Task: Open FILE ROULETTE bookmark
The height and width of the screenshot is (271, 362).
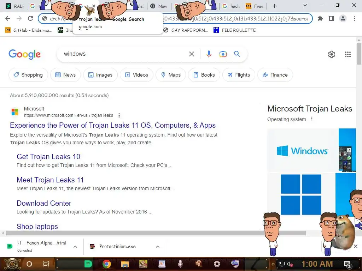Action: 235,30
